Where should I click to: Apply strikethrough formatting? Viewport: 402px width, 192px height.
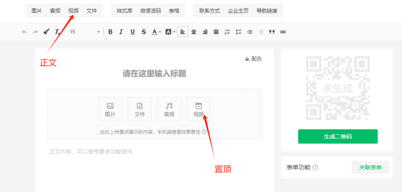[144, 32]
